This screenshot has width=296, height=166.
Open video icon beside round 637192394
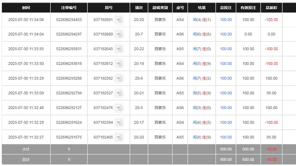[119, 123]
